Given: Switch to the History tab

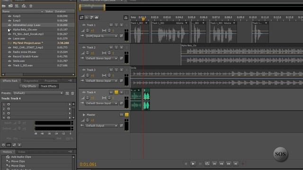Looking at the screenshot, I should coord(7,152).
